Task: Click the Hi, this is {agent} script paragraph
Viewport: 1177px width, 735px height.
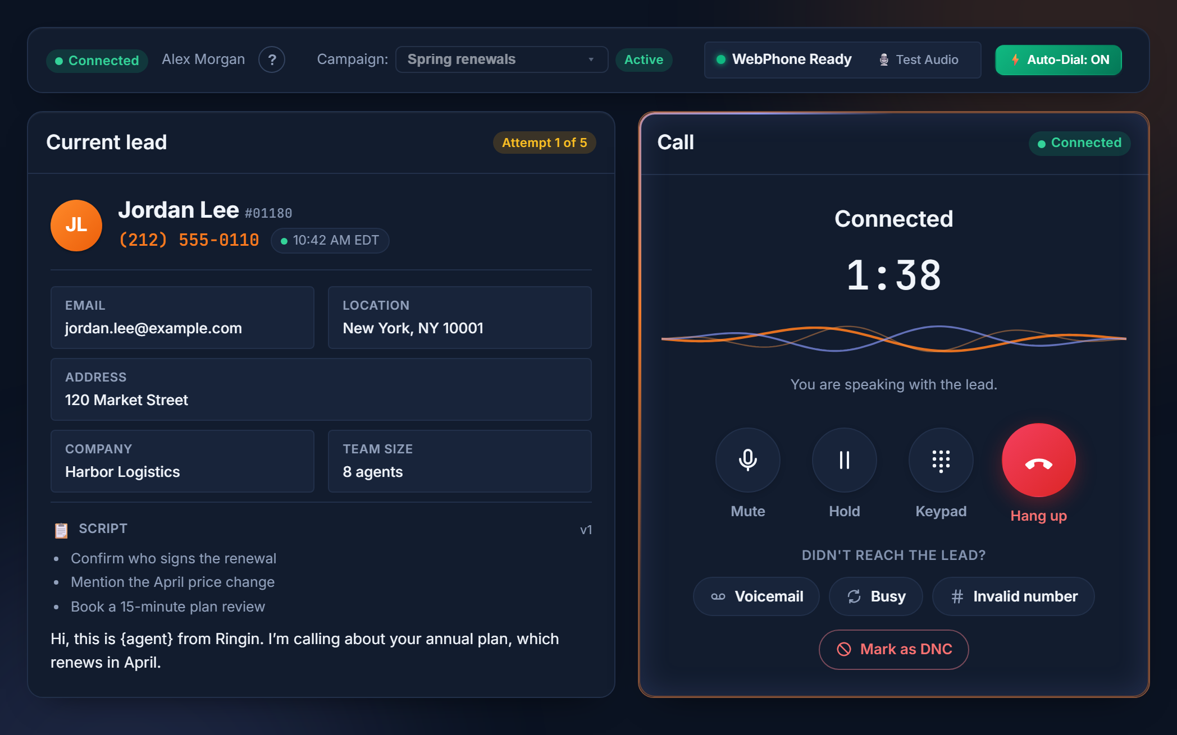Action: (x=305, y=651)
